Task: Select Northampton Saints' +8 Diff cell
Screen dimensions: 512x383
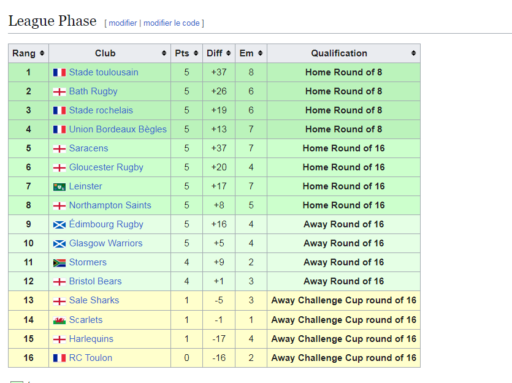Action: 219,205
